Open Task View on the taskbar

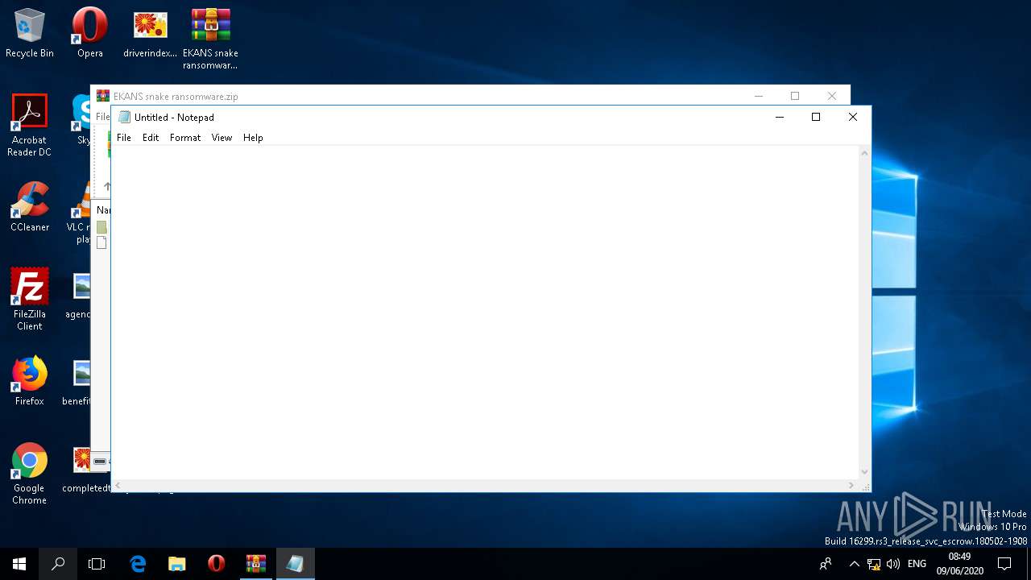click(97, 564)
